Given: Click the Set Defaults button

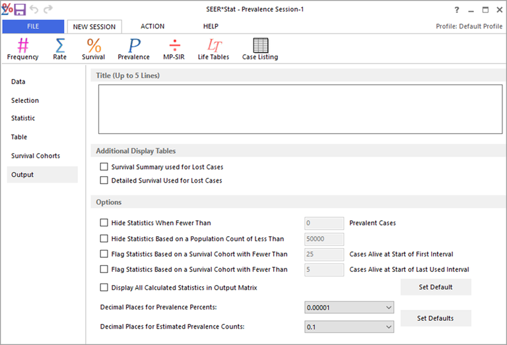Looking at the screenshot, I should (x=435, y=318).
